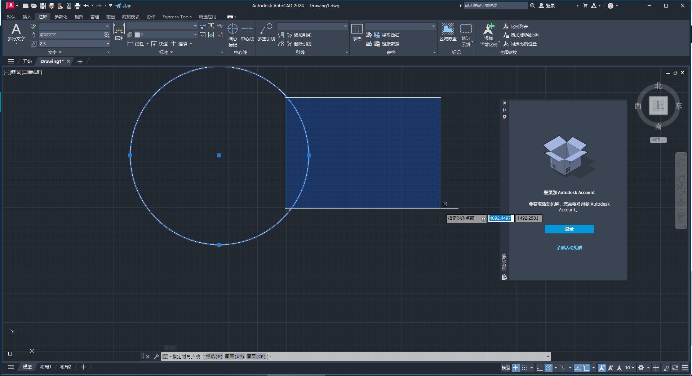Toggle ortho mode in status bar

[539, 368]
